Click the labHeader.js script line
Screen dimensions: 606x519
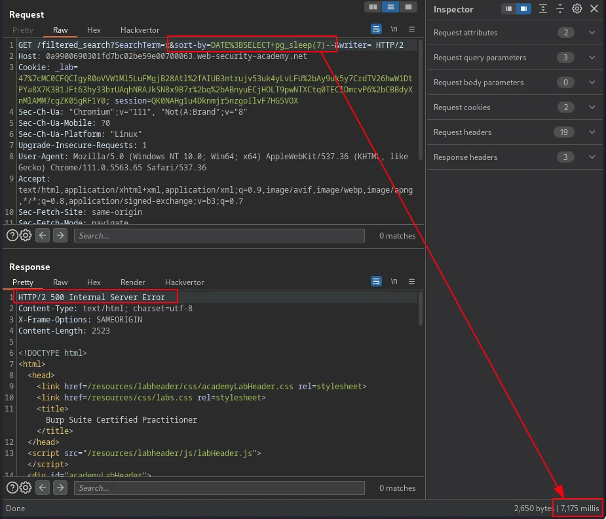(144, 453)
